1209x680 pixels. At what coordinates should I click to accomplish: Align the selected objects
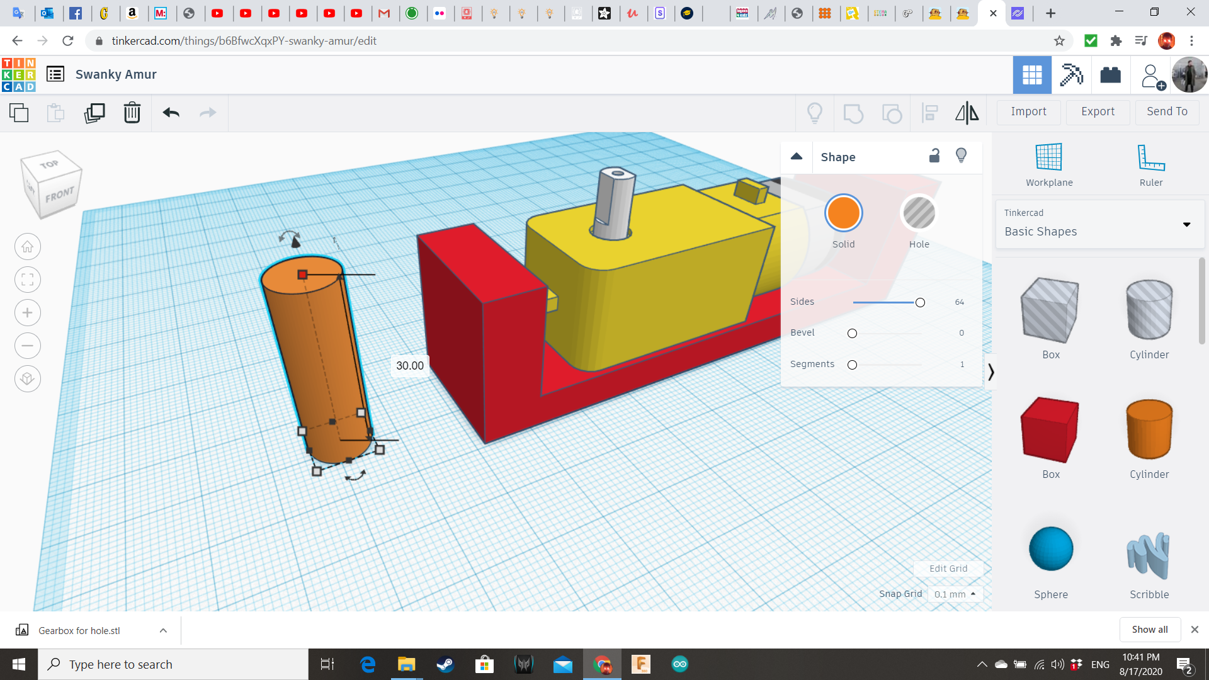coord(930,113)
